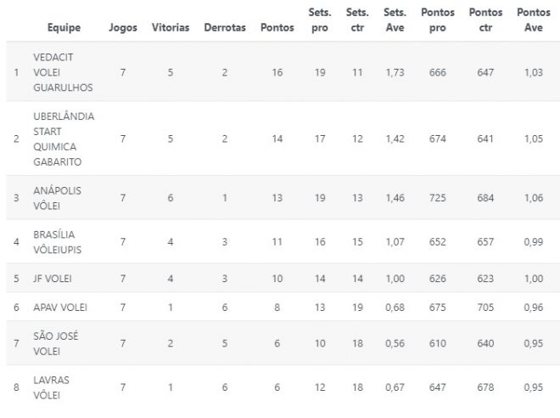This screenshot has width=560, height=418.
Task: Click the Equipe column header
Action: 64,27
